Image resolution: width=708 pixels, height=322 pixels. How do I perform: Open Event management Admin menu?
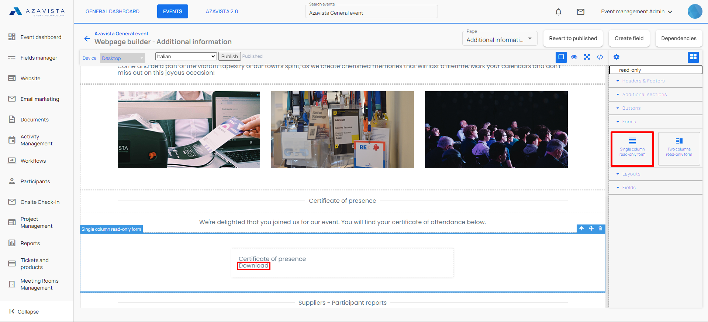click(x=637, y=12)
